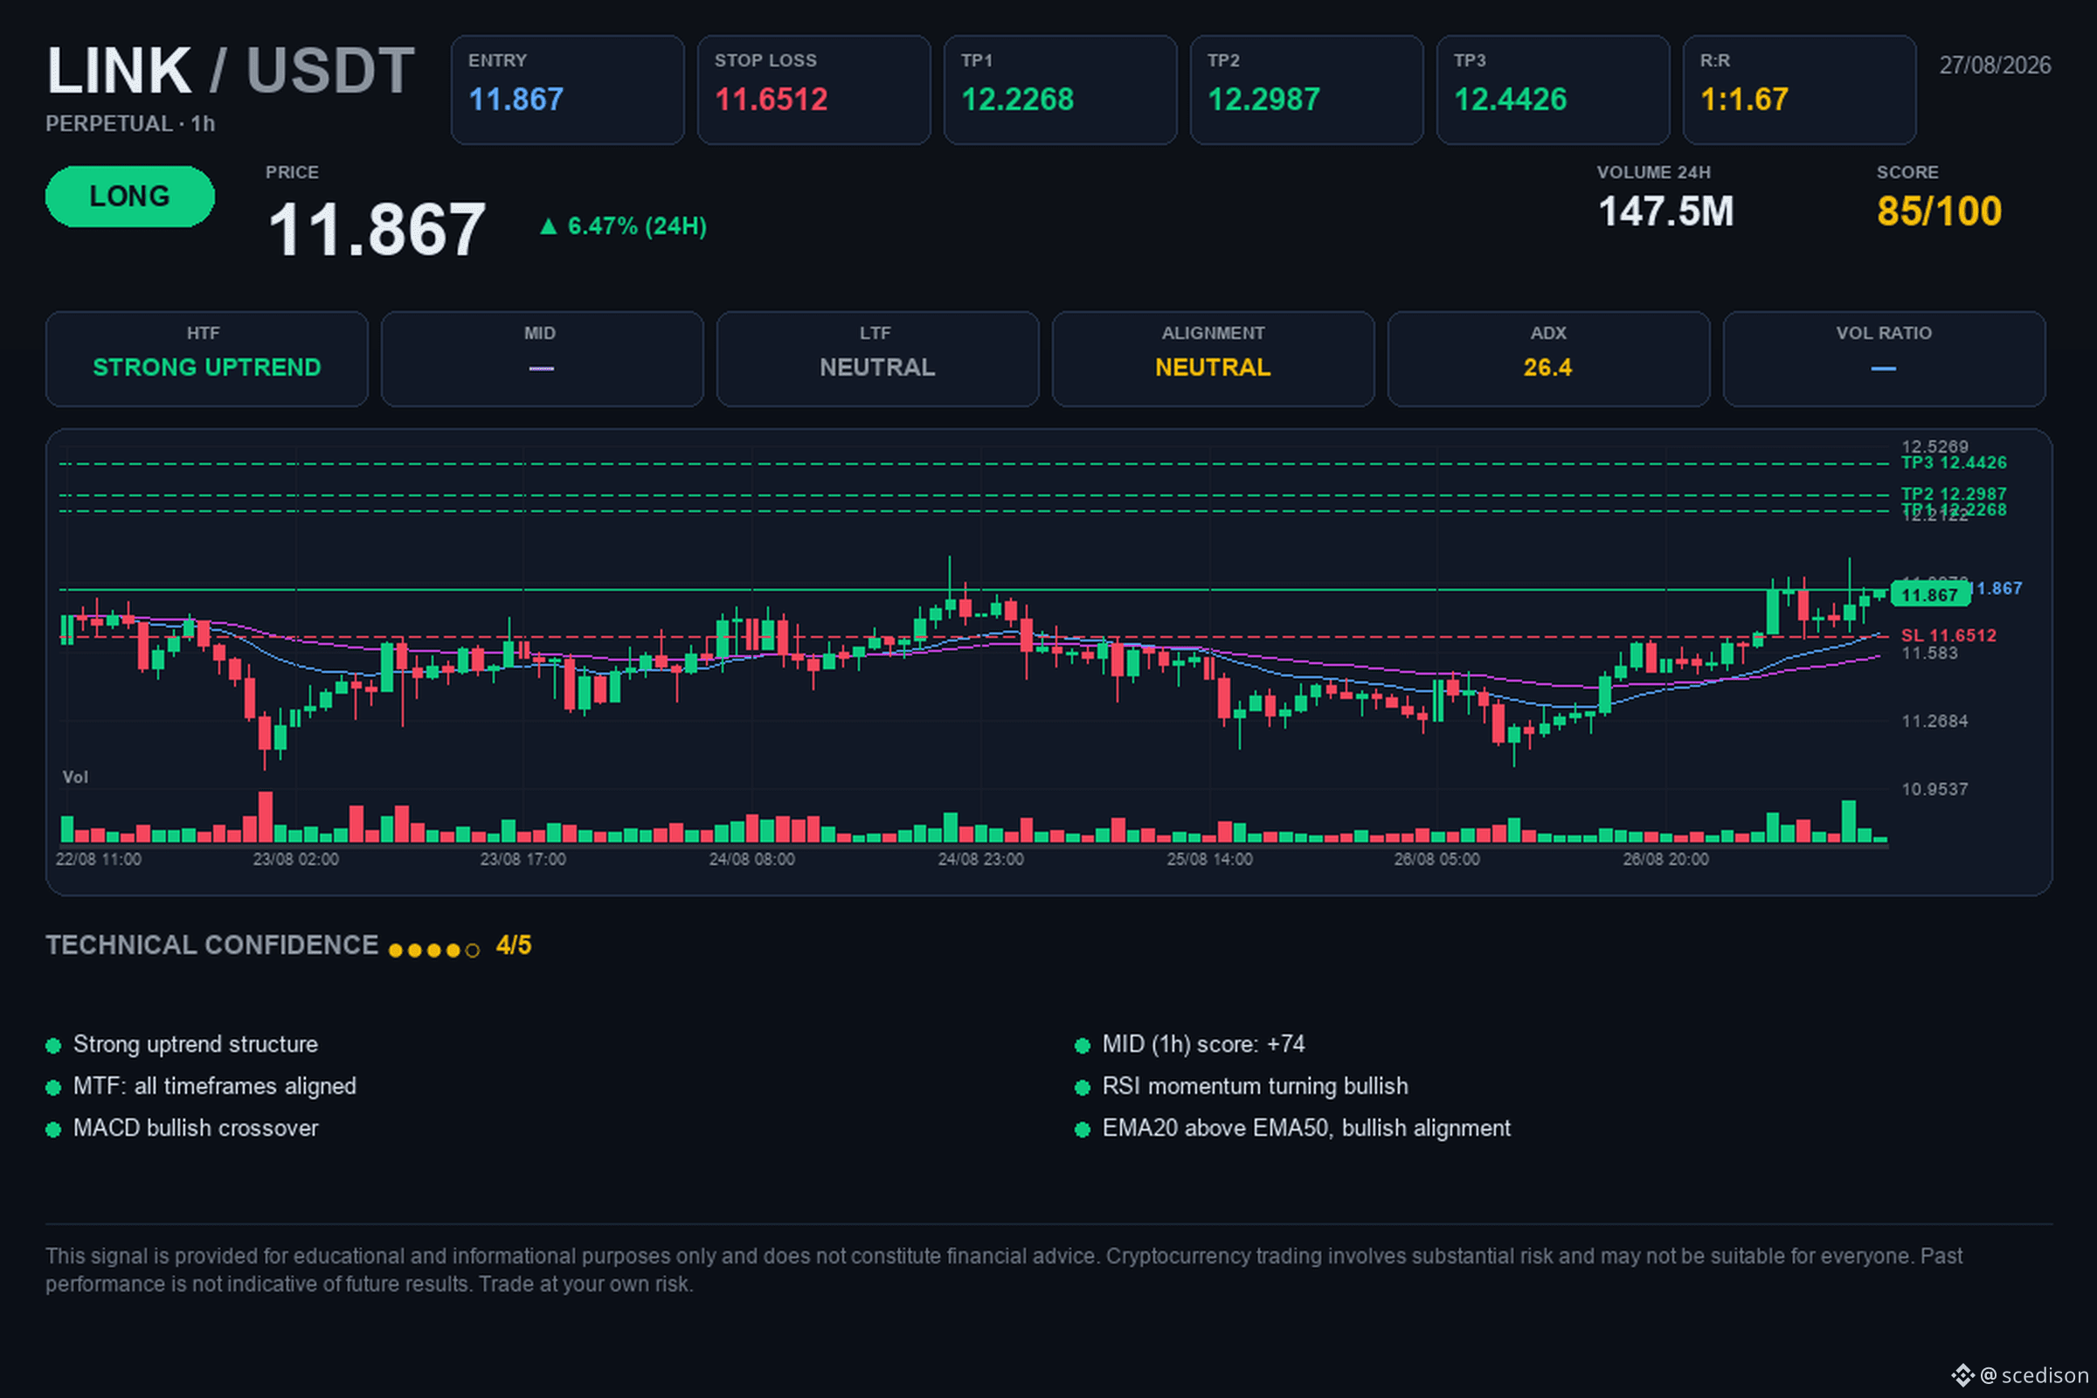This screenshot has width=2097, height=1398.
Task: Select the TP3 card in the header
Action: tap(1553, 90)
